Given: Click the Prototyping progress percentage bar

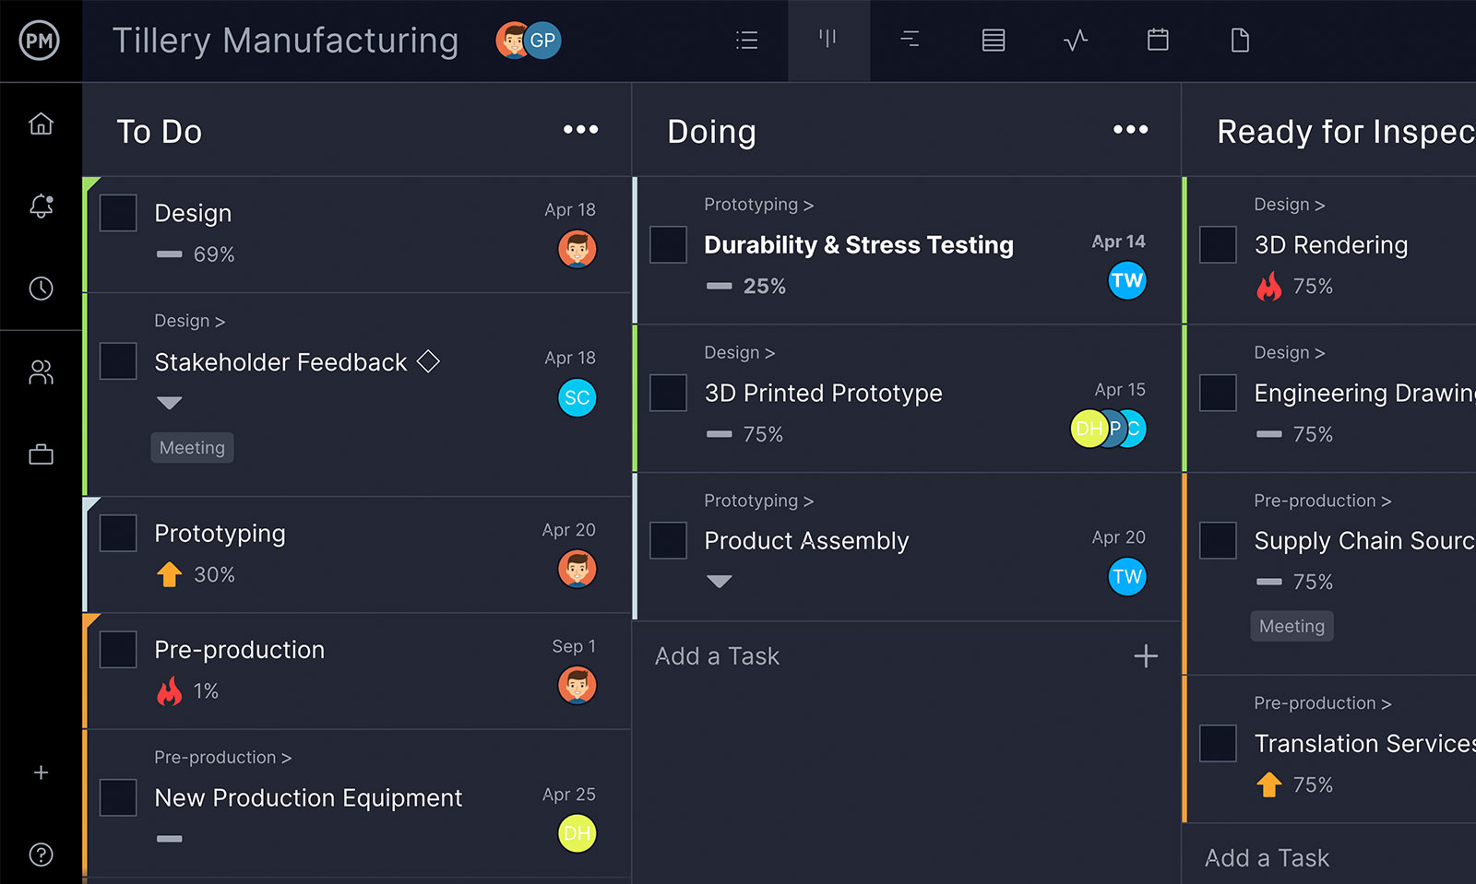Looking at the screenshot, I should [196, 573].
